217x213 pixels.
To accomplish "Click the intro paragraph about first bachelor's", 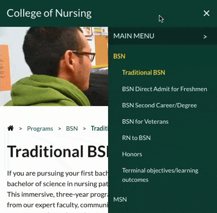I will pyautogui.click(x=58, y=189).
